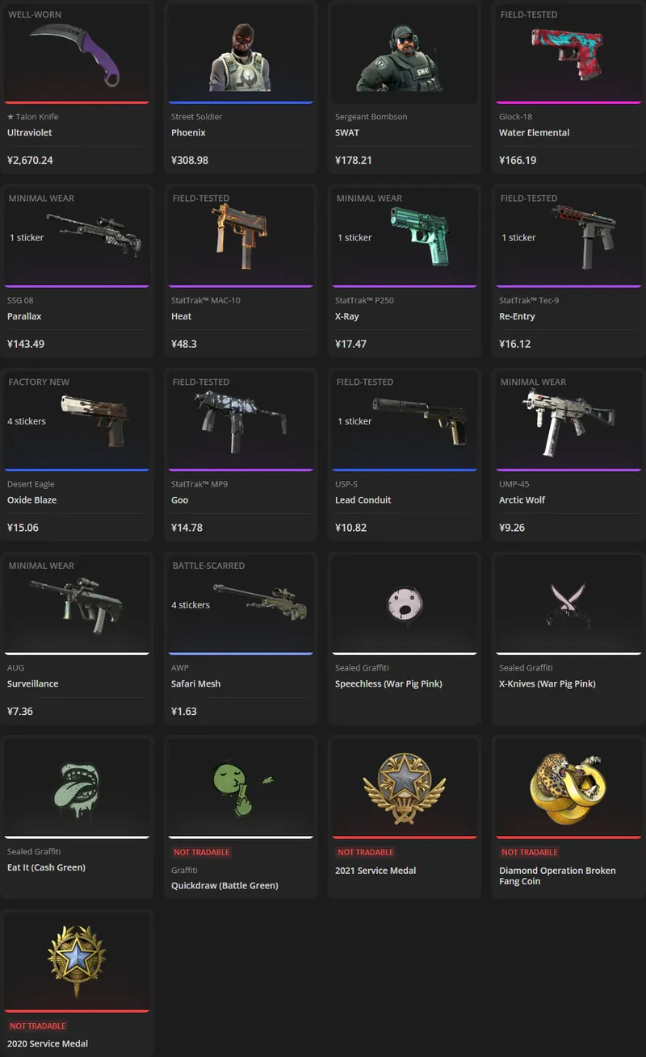Select the 2020 Service Medal image
The width and height of the screenshot is (646, 1057).
coord(77,962)
